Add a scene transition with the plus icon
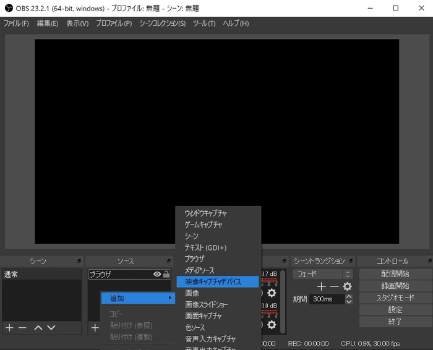This screenshot has height=350, width=433. [x=321, y=286]
